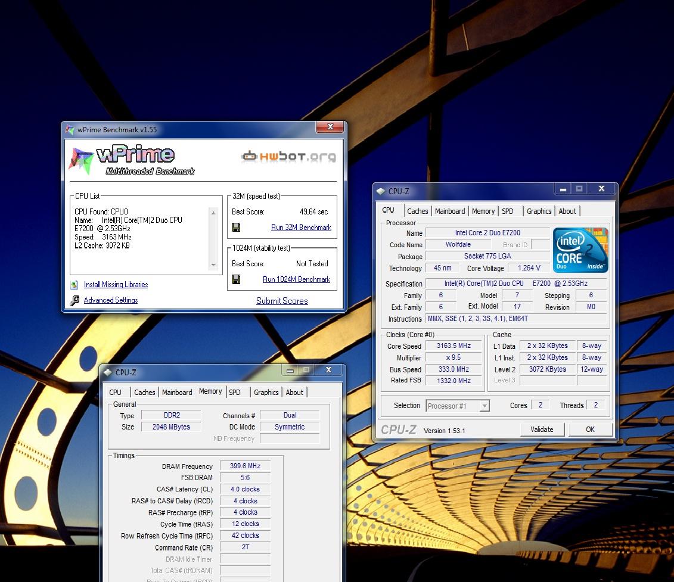Click the wPrime logo graphic
The height and width of the screenshot is (582, 674).
coord(132,160)
